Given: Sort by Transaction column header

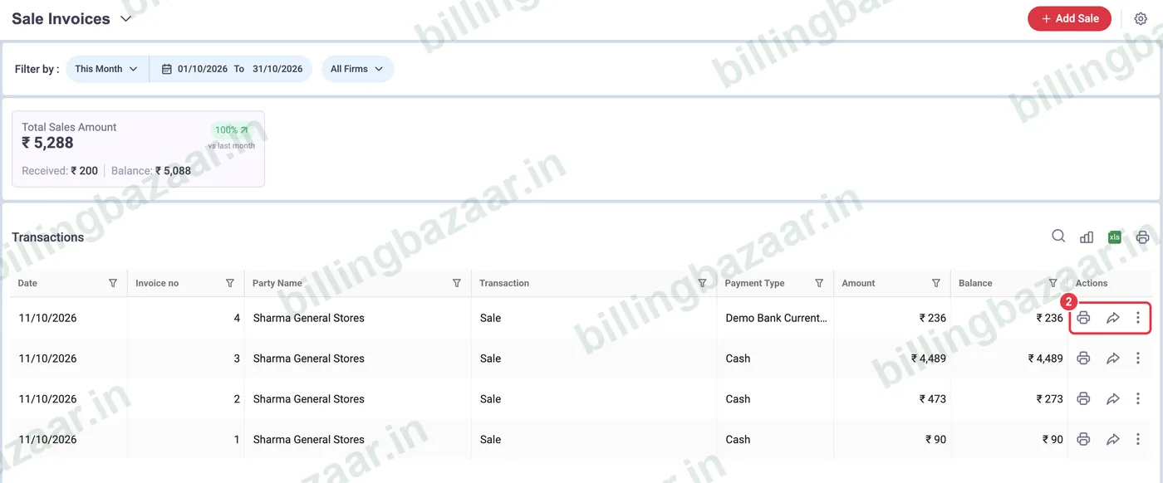Looking at the screenshot, I should (504, 283).
